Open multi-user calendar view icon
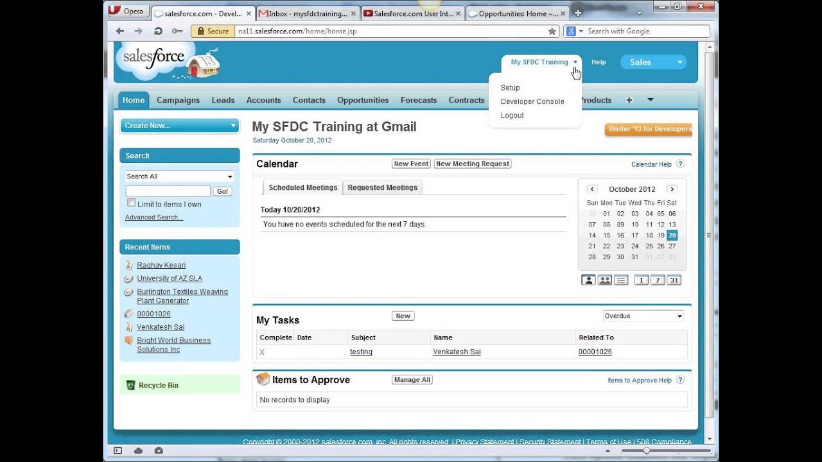This screenshot has height=462, width=822. pos(605,280)
